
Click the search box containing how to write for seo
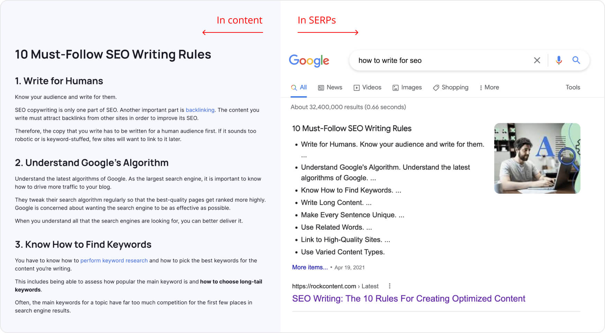coord(440,60)
